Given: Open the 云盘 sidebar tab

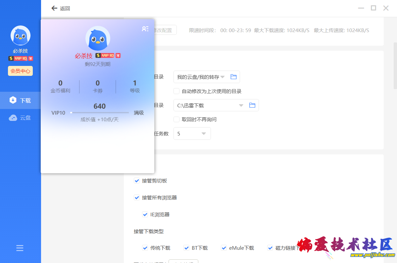Looking at the screenshot, I should 21,118.
